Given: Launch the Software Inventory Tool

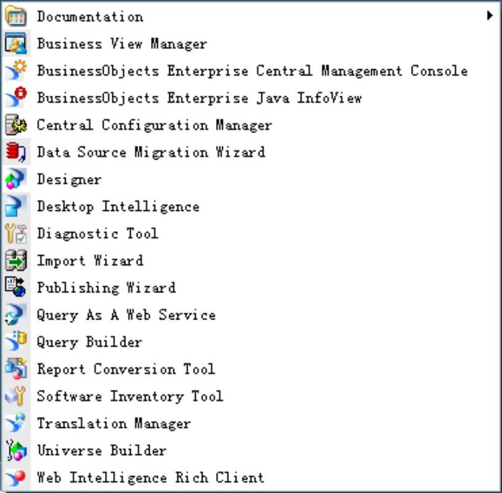Looking at the screenshot, I should click(x=129, y=396).
